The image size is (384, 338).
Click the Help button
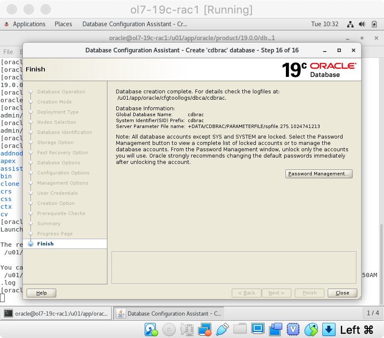[x=41, y=293]
